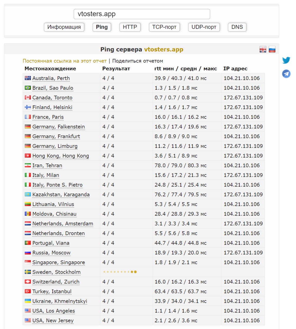Click the Sweden flag icon
Screen dimensions: 296x329
click(28, 272)
